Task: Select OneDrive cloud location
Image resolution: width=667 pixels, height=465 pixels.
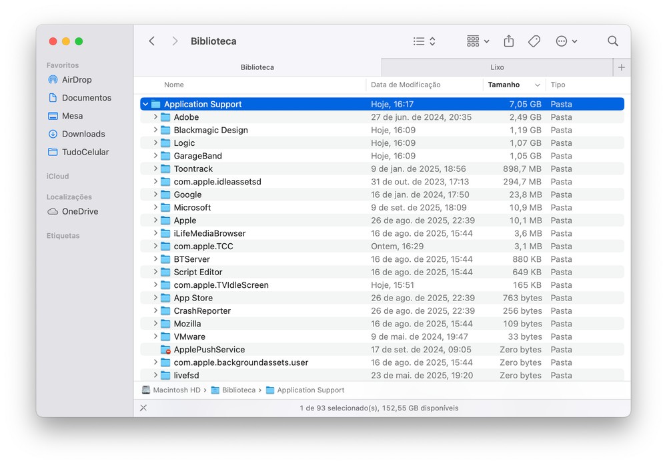Action: coord(79,212)
